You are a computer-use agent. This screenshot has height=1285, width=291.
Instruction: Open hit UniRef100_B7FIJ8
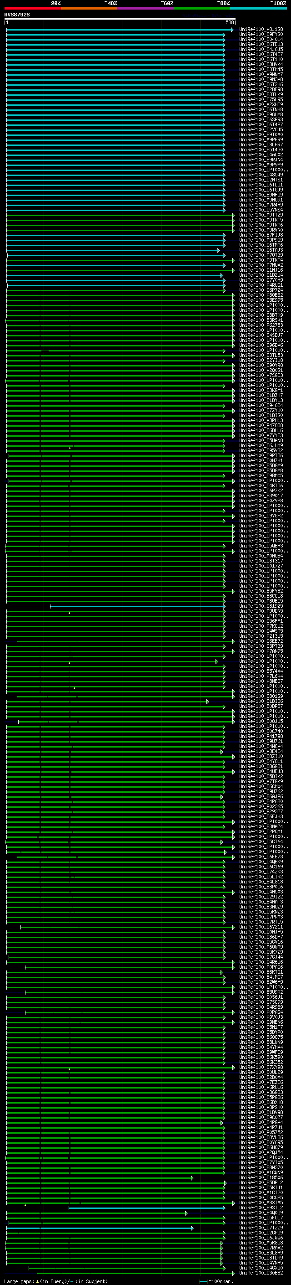coord(261,235)
